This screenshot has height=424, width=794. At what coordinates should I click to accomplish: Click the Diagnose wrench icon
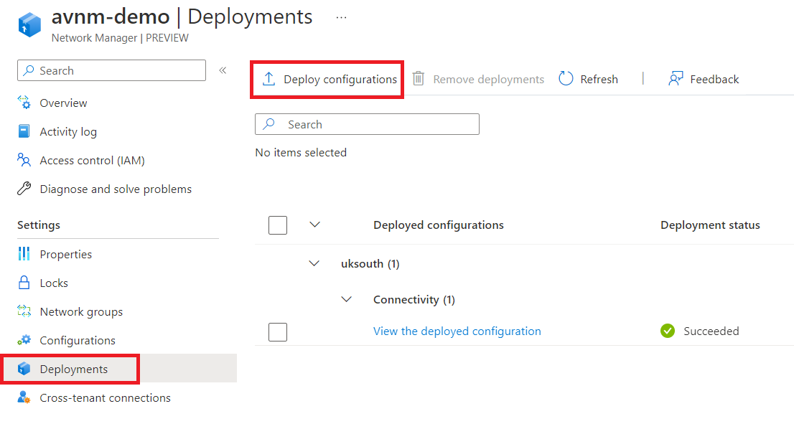pyautogui.click(x=24, y=189)
